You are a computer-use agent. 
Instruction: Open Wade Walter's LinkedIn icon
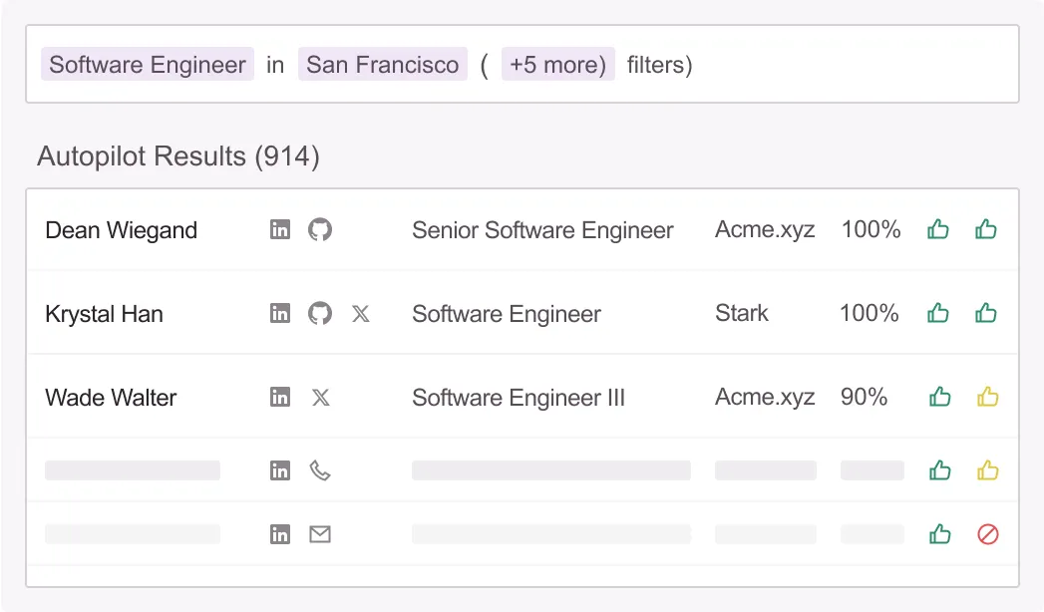point(280,397)
